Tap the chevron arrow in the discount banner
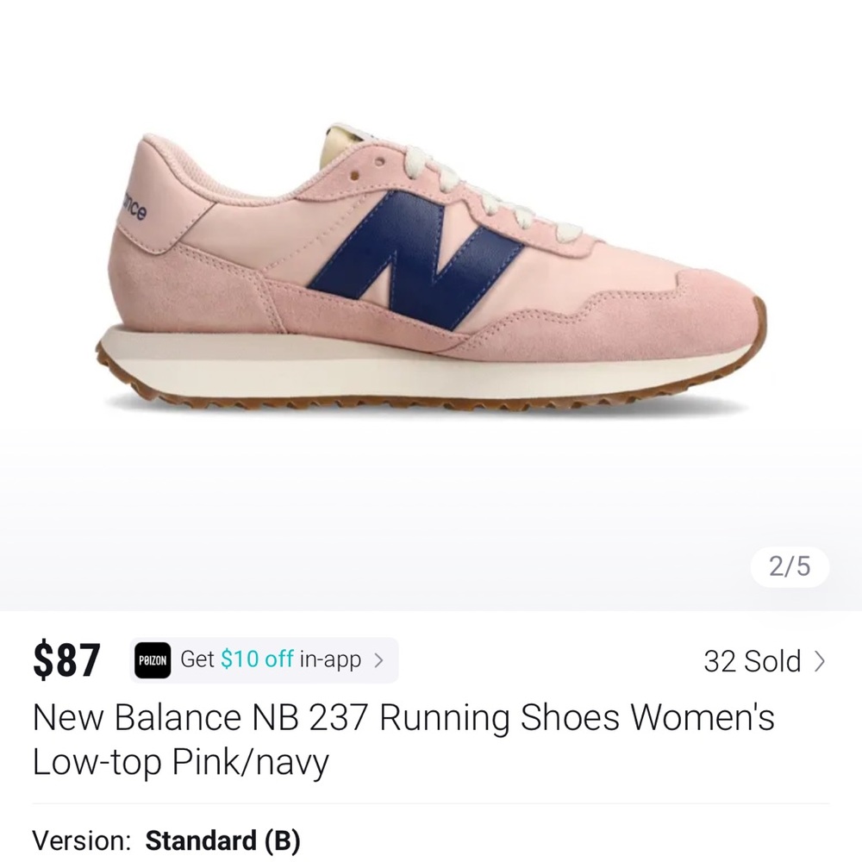862x862 pixels. pyautogui.click(x=379, y=659)
